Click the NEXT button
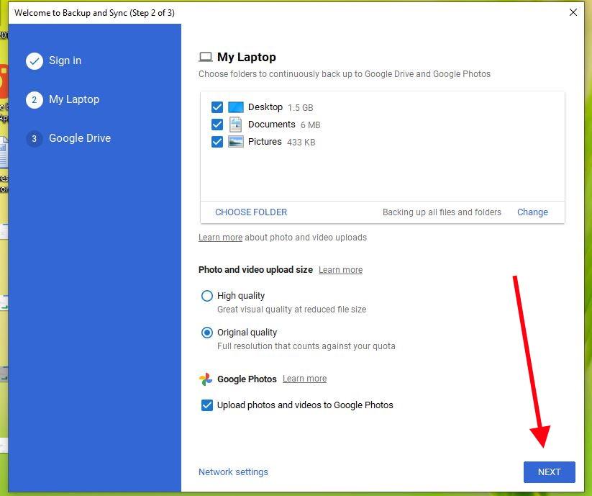The width and height of the screenshot is (592, 496). (x=550, y=472)
